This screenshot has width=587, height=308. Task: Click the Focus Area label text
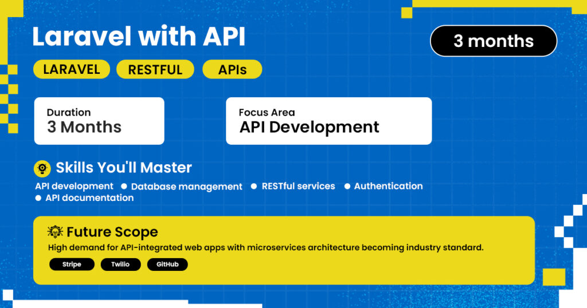tap(267, 113)
